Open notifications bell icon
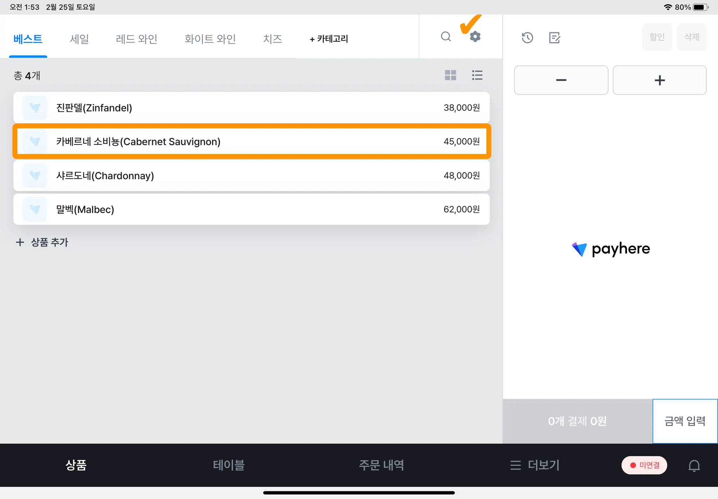The height and width of the screenshot is (499, 718). (x=694, y=465)
